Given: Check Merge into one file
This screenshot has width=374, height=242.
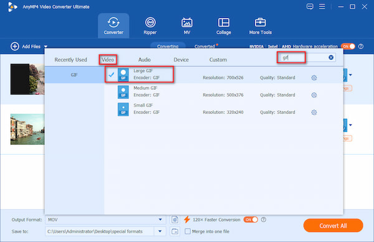Looking at the screenshot, I should tap(188, 231).
